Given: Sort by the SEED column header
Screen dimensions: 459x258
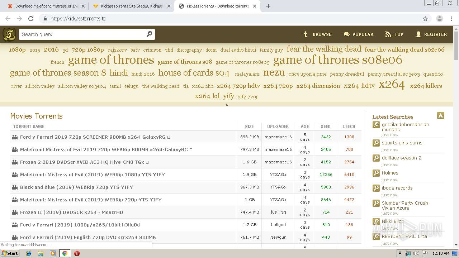Looking at the screenshot, I should point(326,126).
